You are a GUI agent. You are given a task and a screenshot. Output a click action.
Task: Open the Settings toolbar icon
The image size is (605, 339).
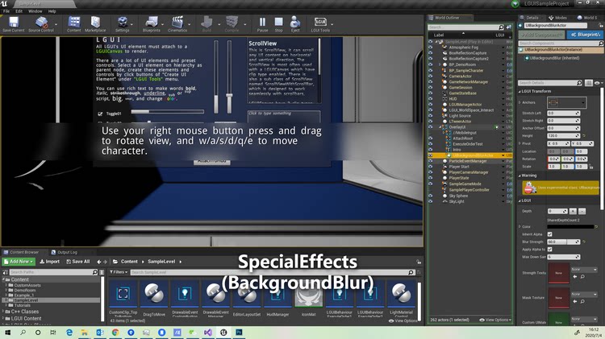[123, 23]
